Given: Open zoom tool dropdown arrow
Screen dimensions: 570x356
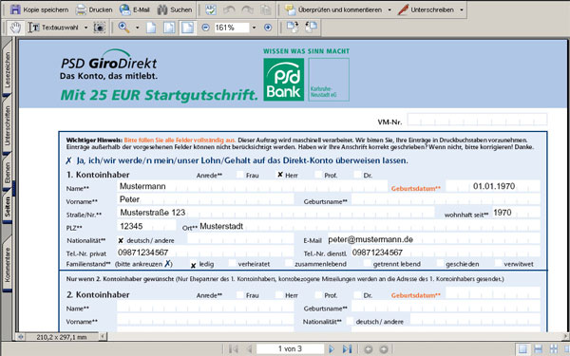Looking at the screenshot, I should coord(138,28).
